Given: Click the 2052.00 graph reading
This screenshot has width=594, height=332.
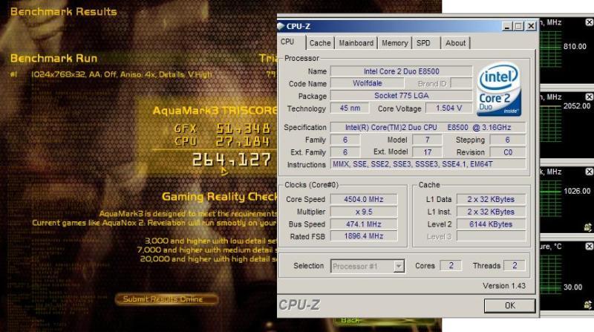Looking at the screenshot, I should (x=577, y=106).
